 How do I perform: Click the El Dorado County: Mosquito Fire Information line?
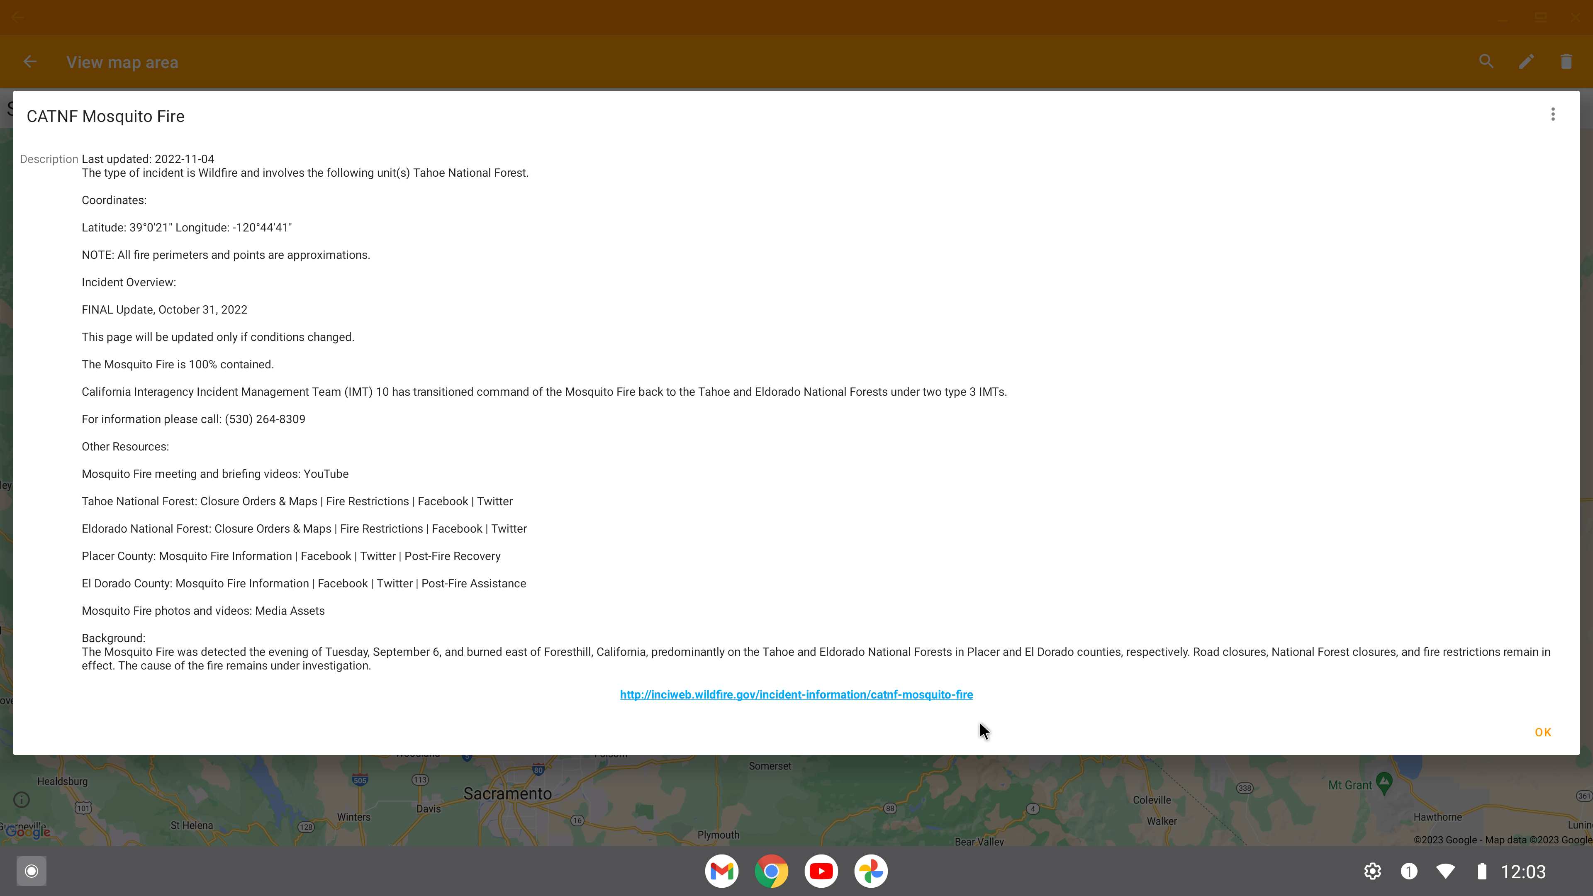click(304, 584)
